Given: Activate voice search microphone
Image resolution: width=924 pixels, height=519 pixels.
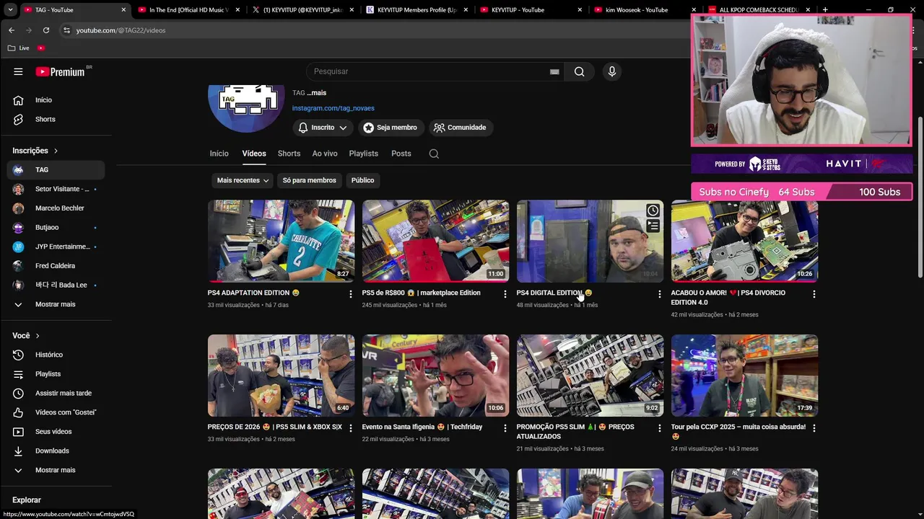Looking at the screenshot, I should (611, 71).
